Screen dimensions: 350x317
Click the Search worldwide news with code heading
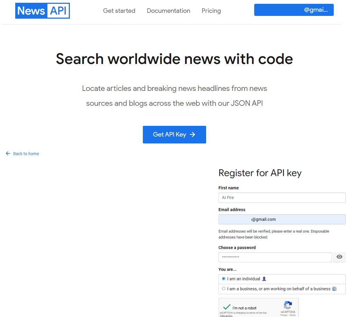(174, 59)
